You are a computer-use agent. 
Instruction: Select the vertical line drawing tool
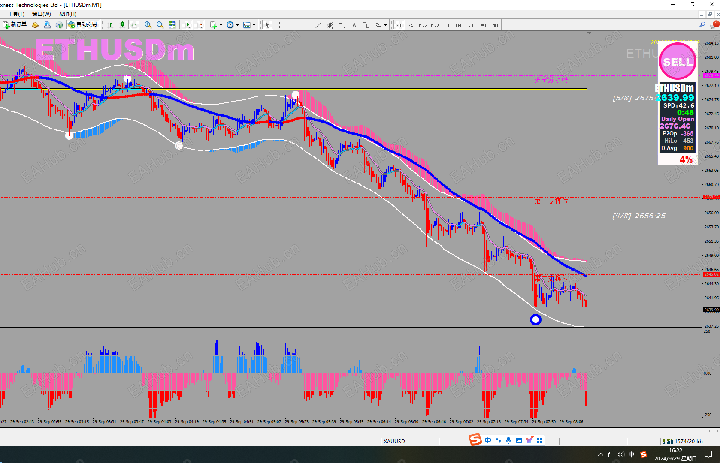[294, 25]
